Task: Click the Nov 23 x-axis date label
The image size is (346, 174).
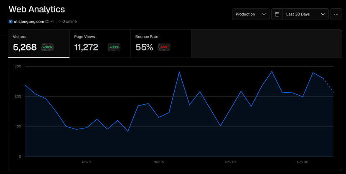Action: (231, 162)
